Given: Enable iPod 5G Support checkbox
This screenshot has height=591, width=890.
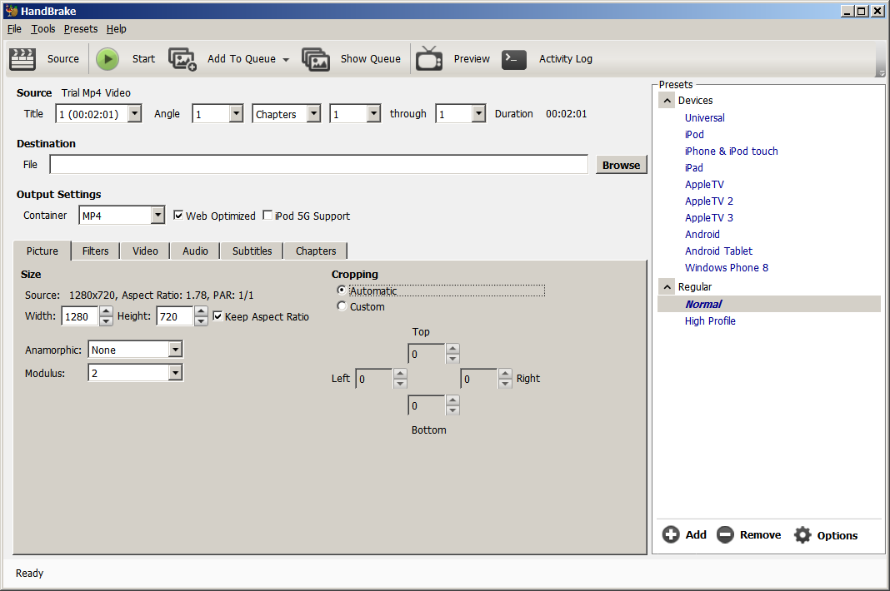Looking at the screenshot, I should 267,216.
